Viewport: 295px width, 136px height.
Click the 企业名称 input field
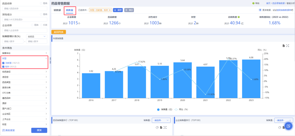tap(25, 30)
